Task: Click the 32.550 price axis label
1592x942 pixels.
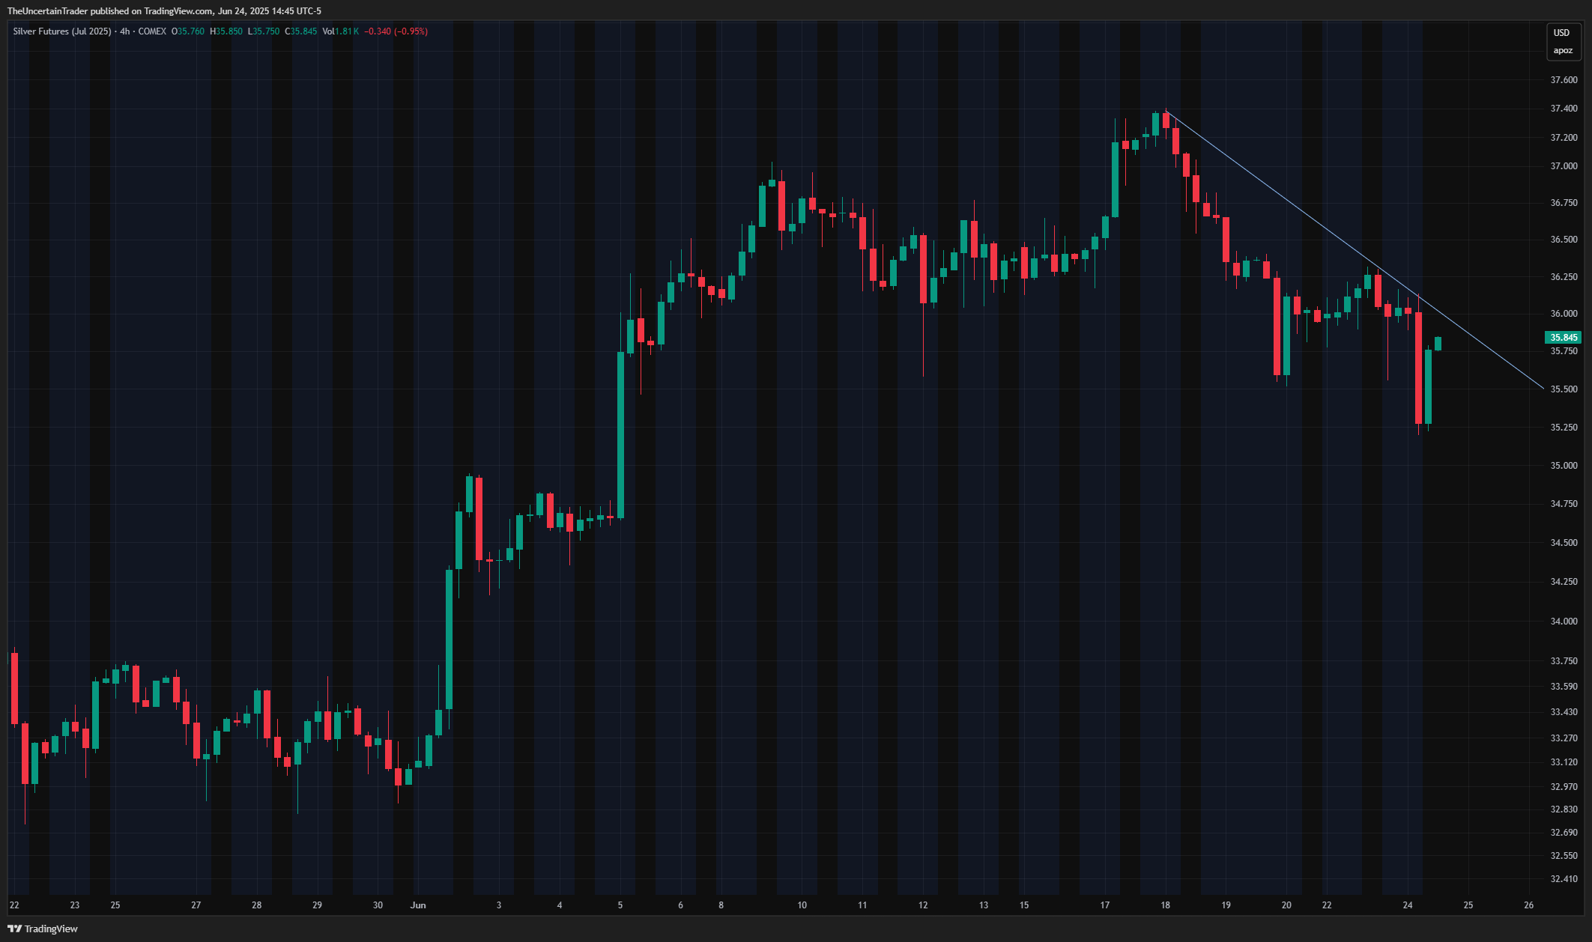Action: click(x=1564, y=856)
